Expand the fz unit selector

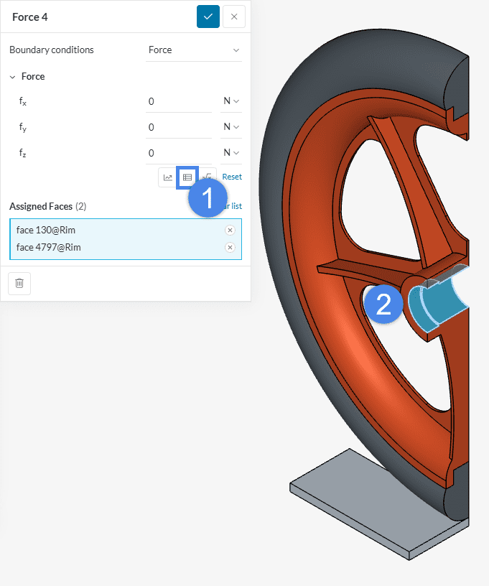point(230,153)
